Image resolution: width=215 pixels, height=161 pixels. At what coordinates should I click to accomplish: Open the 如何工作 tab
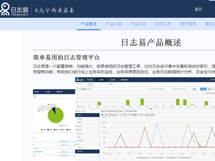(163, 24)
